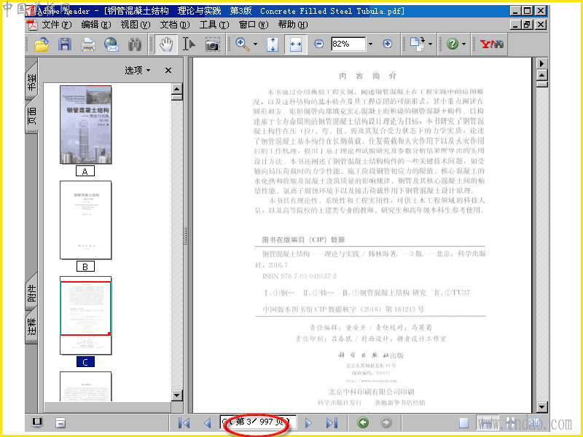Open the 文件 menu
Screen dimensions: 583x437
click(x=57, y=25)
